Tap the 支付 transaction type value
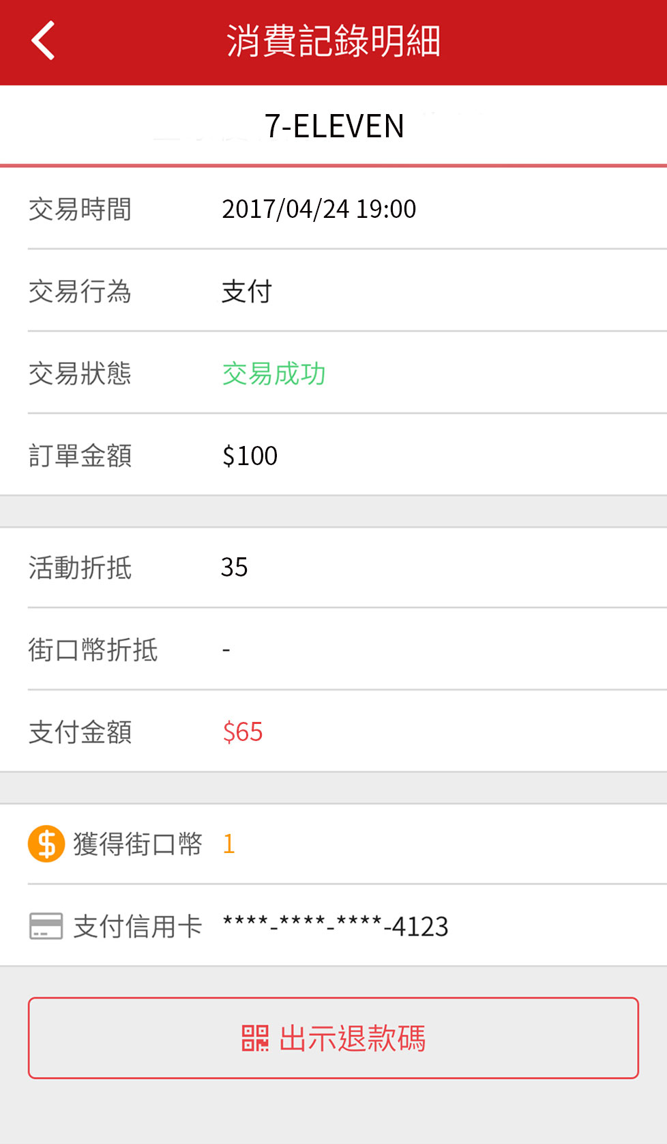The image size is (667, 1144). coord(247,292)
